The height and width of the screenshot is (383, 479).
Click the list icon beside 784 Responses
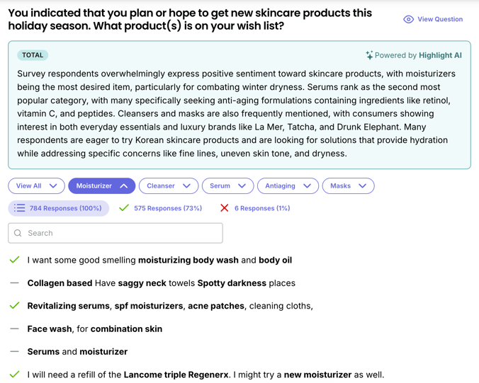pyautogui.click(x=20, y=208)
